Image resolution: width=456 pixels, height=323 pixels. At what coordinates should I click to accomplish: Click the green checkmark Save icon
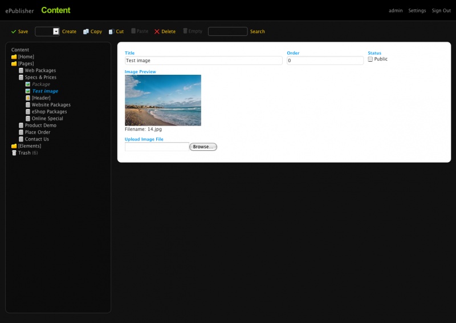[14, 32]
